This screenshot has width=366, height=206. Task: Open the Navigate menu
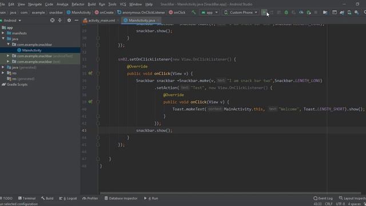pyautogui.click(x=35, y=4)
